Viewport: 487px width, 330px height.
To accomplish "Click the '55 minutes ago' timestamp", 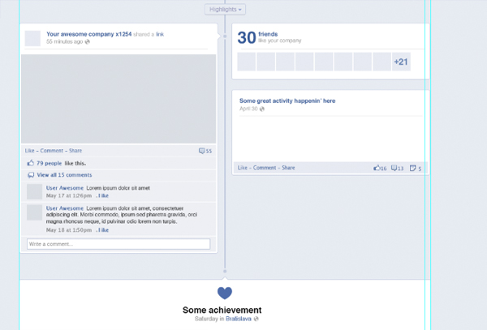I will (65, 41).
